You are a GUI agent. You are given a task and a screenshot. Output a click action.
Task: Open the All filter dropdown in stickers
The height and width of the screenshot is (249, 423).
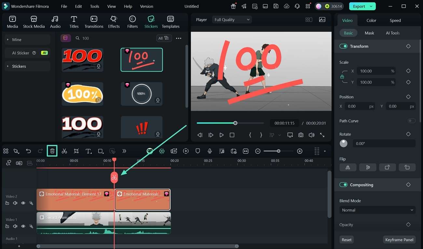[164, 38]
